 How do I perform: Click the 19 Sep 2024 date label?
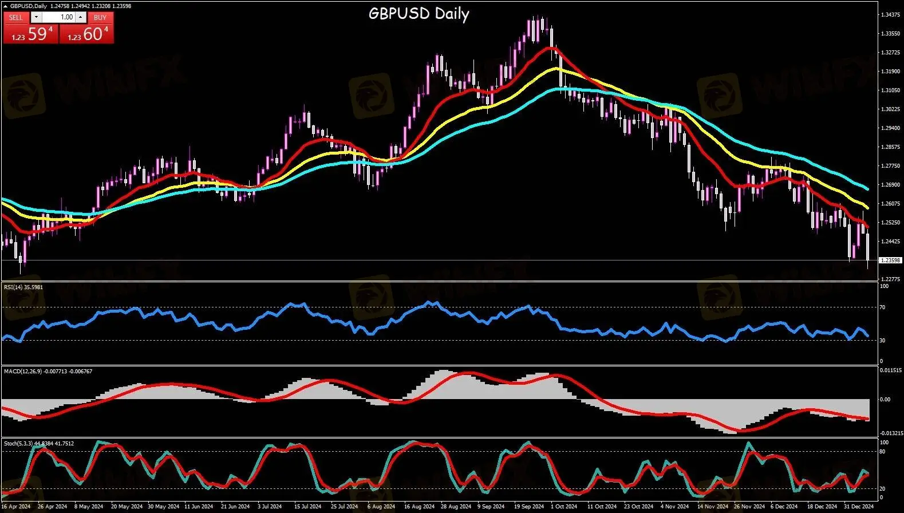point(529,507)
